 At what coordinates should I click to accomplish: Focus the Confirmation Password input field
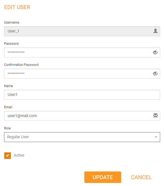coord(82,74)
